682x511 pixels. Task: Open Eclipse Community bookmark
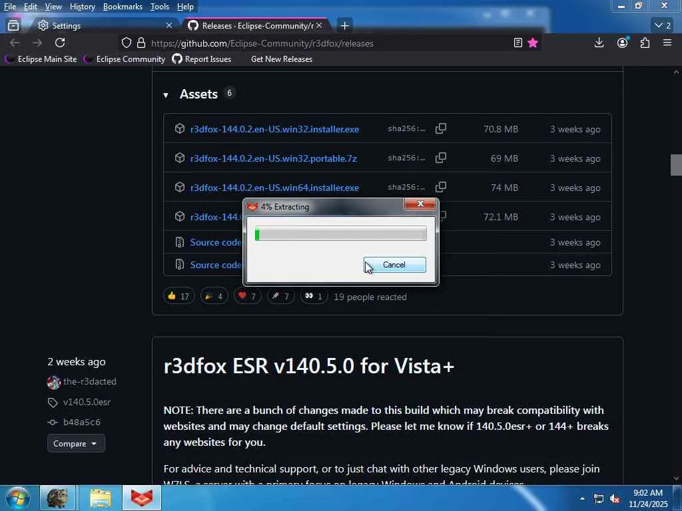point(125,59)
